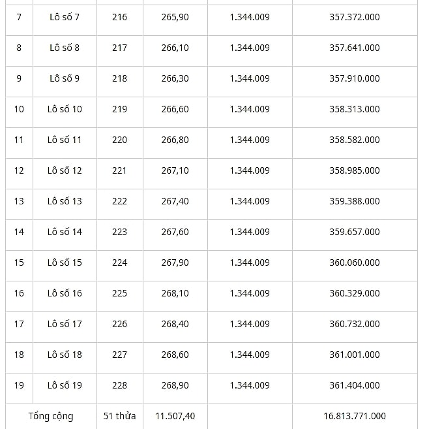Click area value 267,40 in row 13
Image resolution: width=427 pixels, height=429 pixels.
coord(175,201)
